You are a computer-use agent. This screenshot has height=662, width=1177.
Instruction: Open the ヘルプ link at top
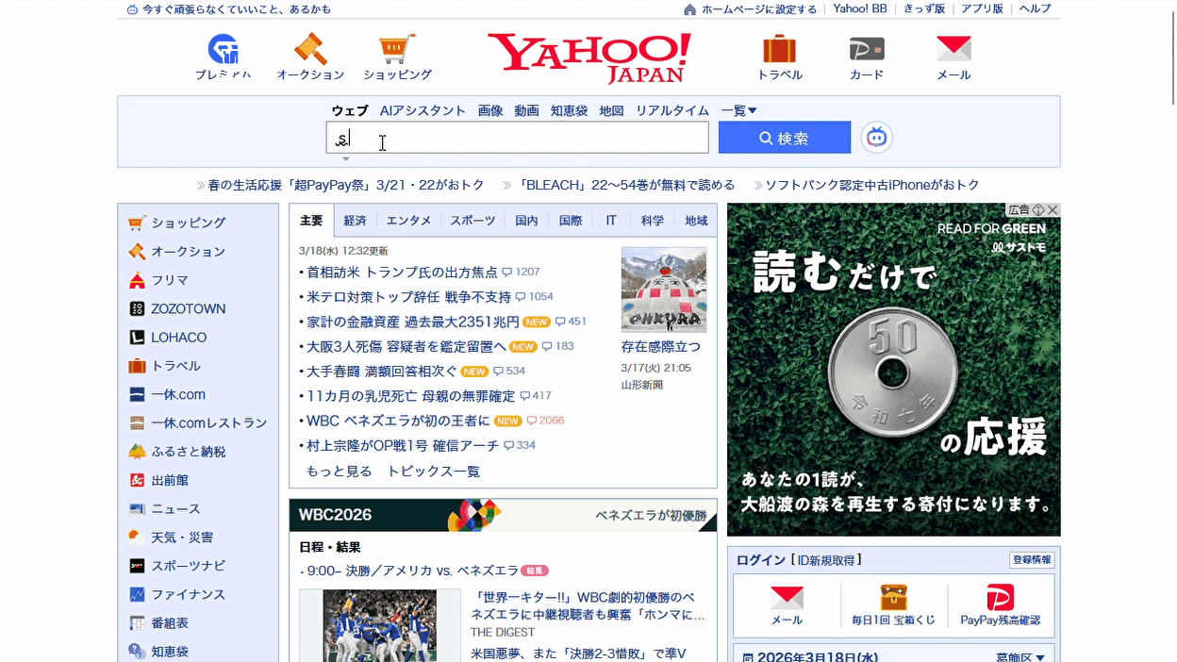pos(1035,9)
